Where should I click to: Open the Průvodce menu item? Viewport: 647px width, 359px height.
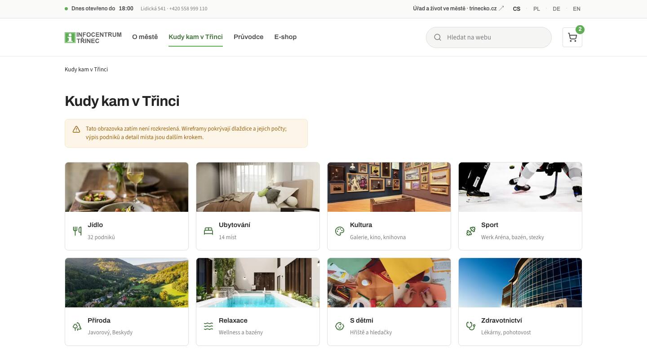pos(248,37)
